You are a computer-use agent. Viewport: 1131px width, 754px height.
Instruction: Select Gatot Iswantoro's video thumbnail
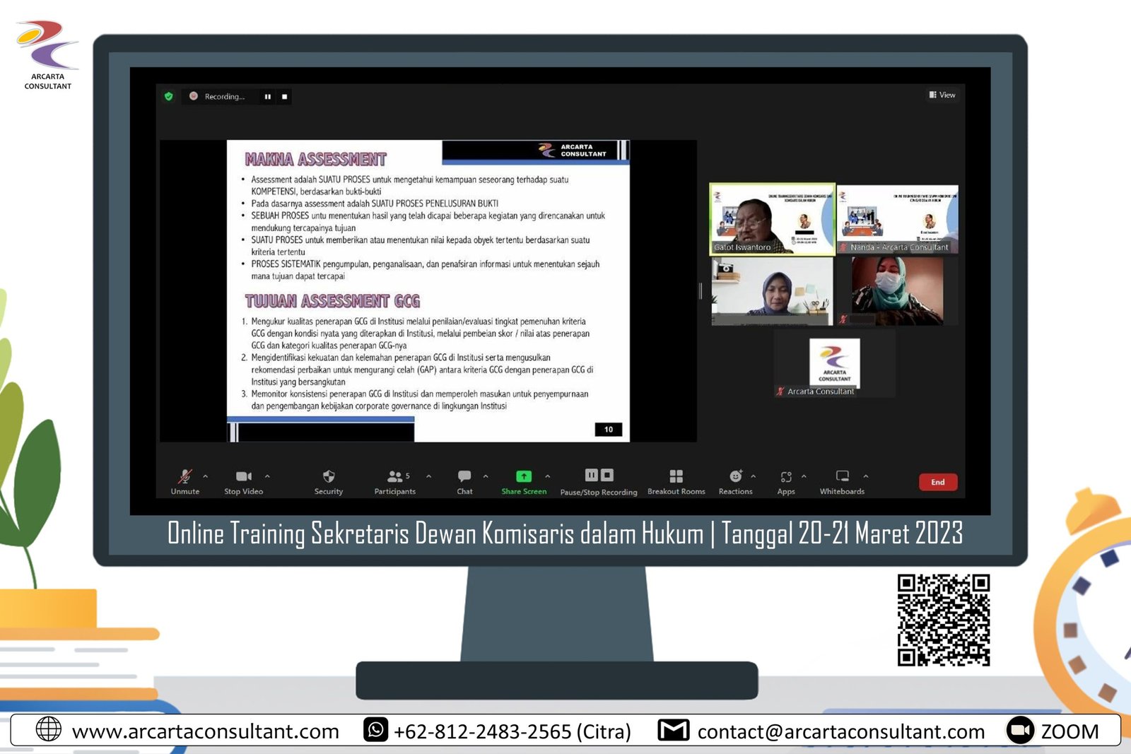772,219
